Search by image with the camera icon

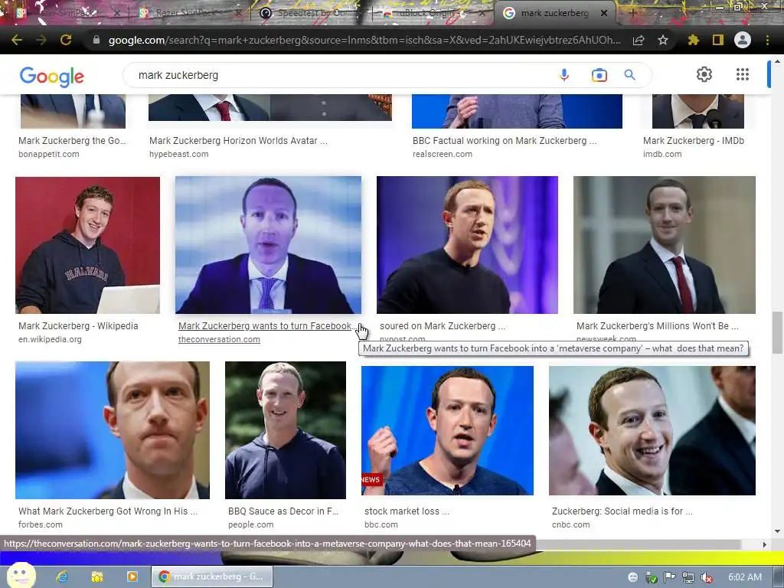pyautogui.click(x=599, y=75)
